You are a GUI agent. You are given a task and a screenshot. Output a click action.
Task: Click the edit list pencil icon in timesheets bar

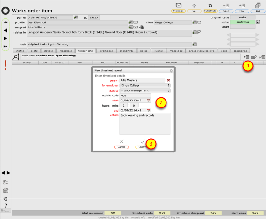254,57
